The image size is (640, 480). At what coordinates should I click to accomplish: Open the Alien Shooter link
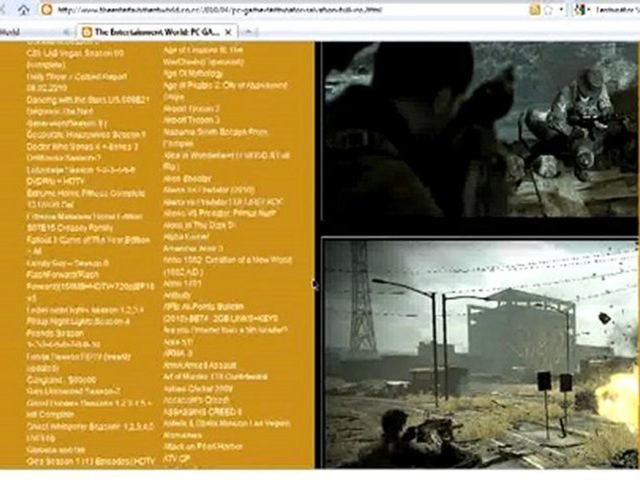187,179
